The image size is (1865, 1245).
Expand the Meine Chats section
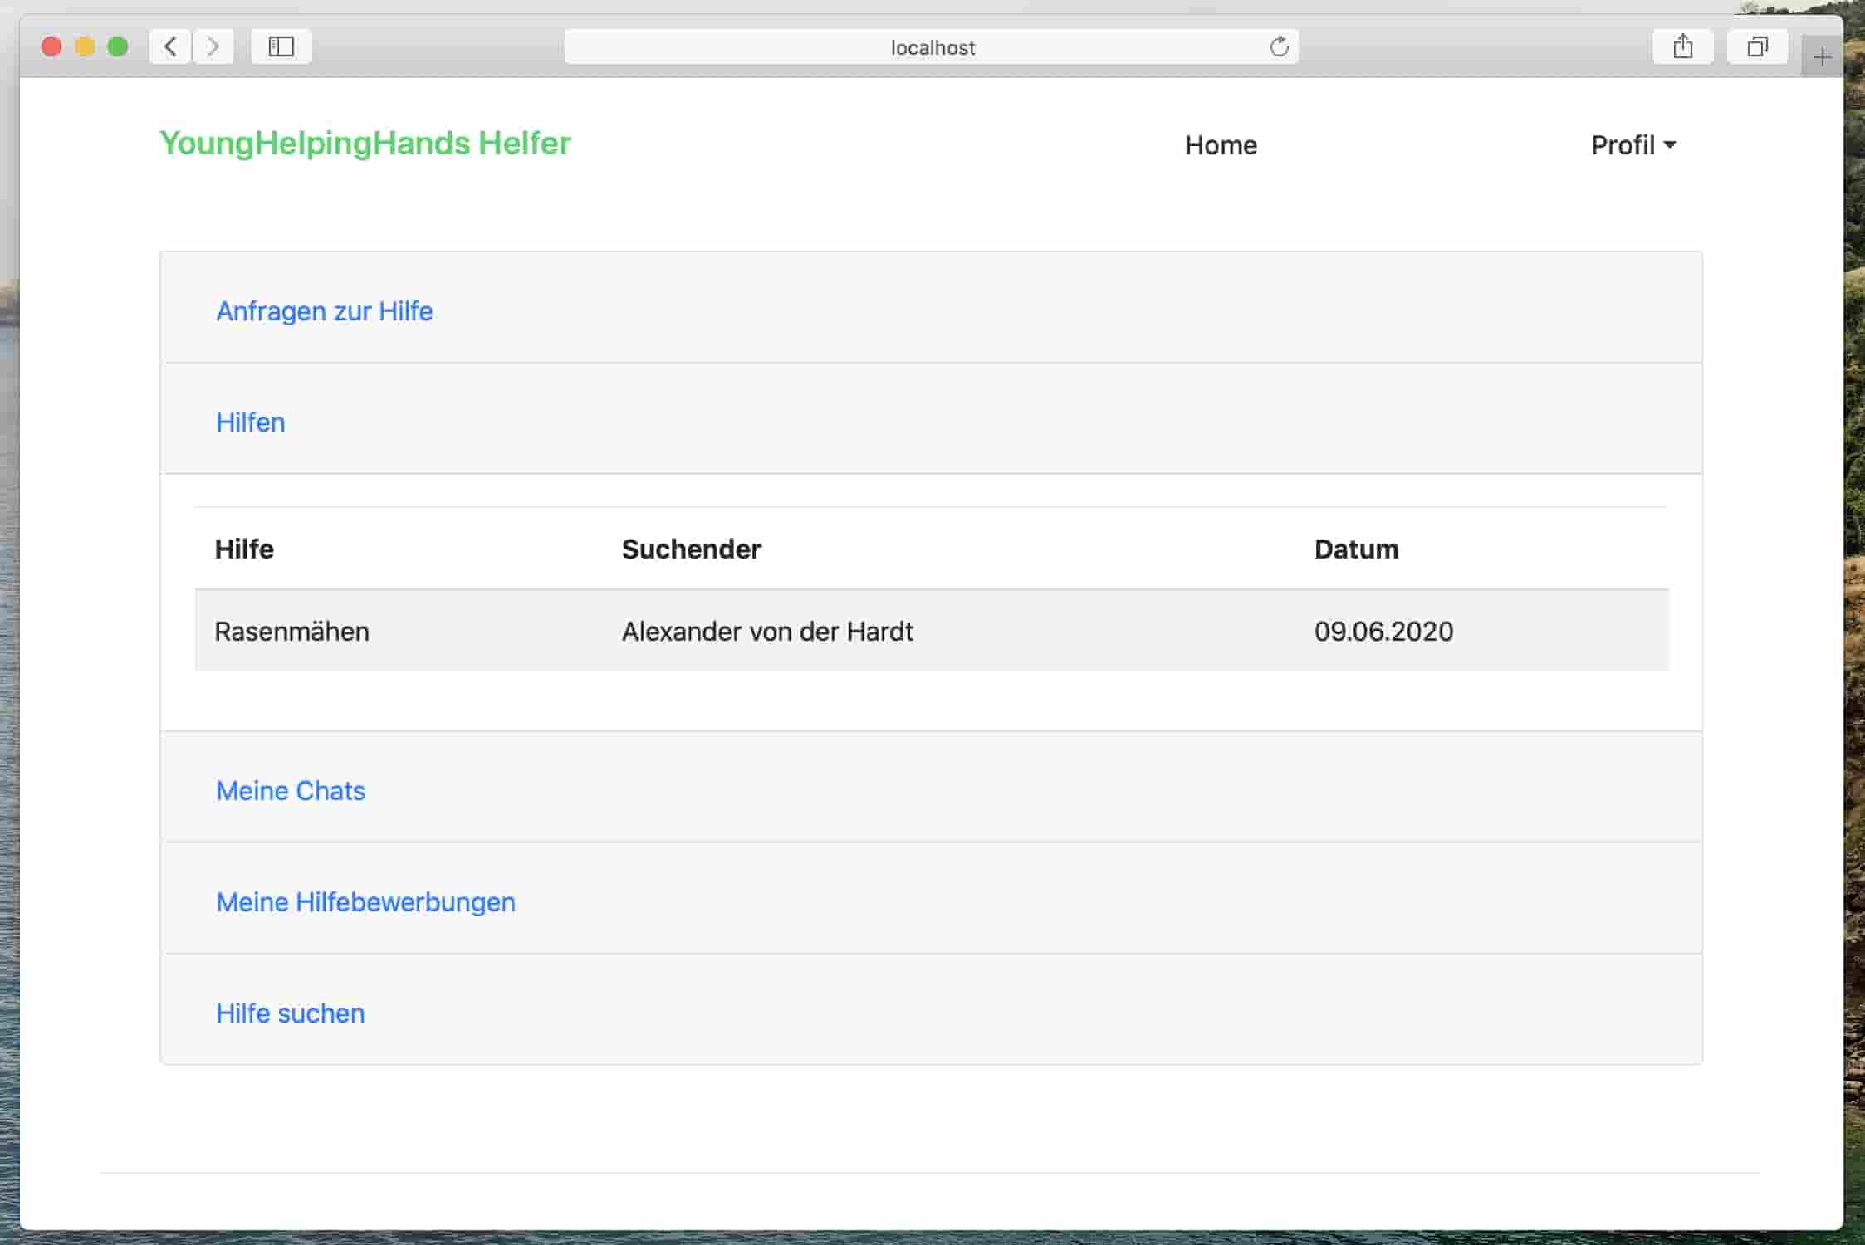tap(291, 791)
